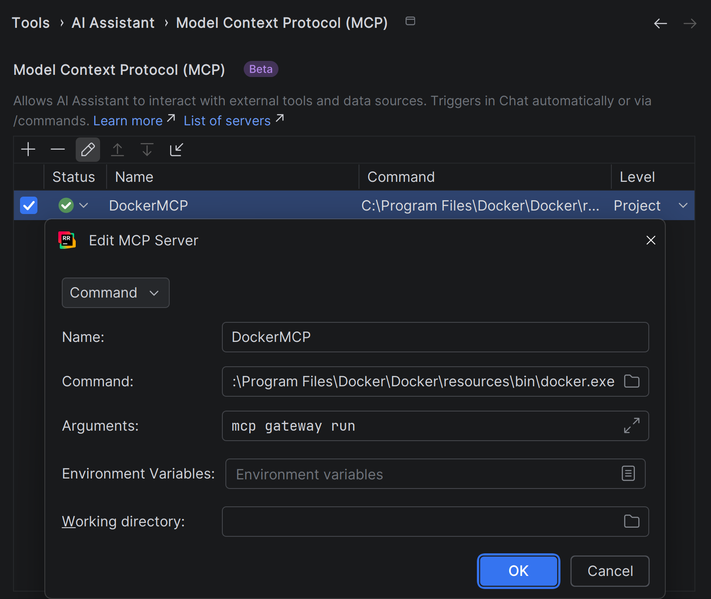Image resolution: width=711 pixels, height=599 pixels.
Task: Navigate back with left arrow
Action: click(661, 23)
